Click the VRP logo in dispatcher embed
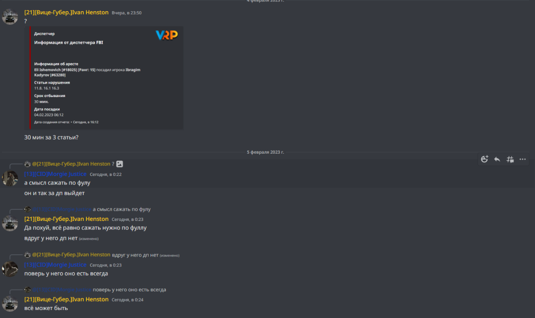Viewport: 535px width, 318px height. [x=167, y=35]
